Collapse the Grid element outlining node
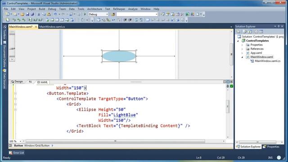Image resolution: width=288 pixels, height=162 pixels. 15,104
